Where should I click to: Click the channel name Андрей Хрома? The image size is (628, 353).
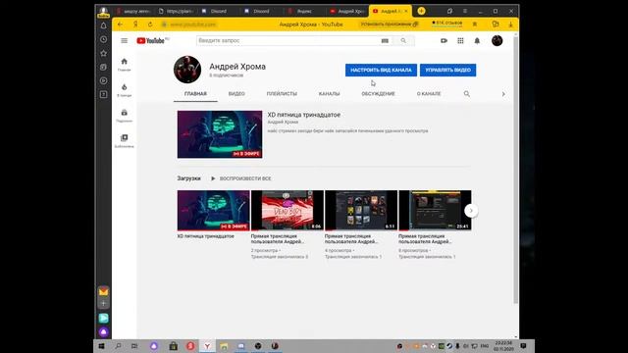coord(237,67)
